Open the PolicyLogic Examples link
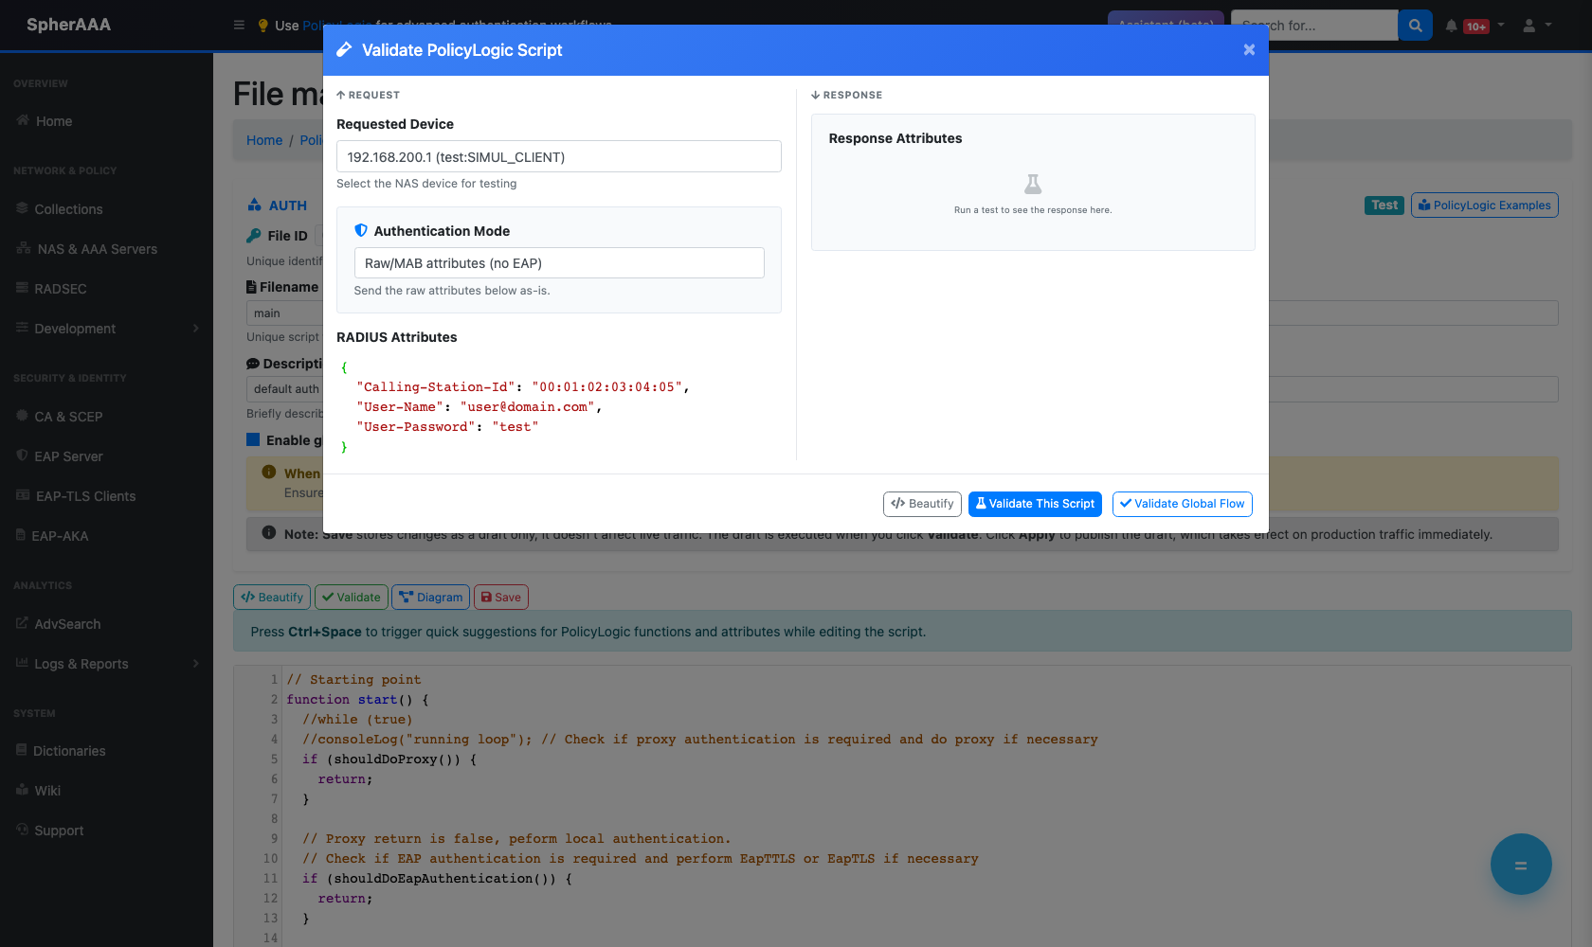This screenshot has width=1592, height=947. [x=1485, y=205]
